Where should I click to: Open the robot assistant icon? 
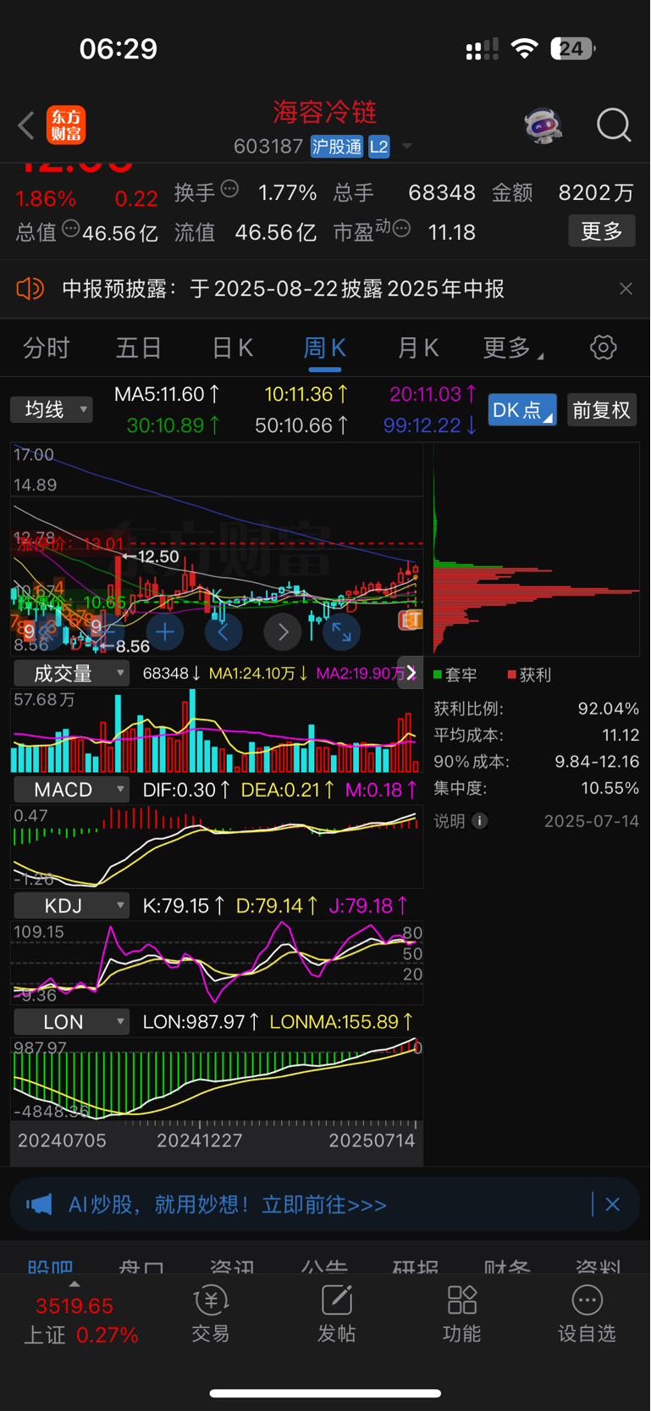pyautogui.click(x=543, y=125)
